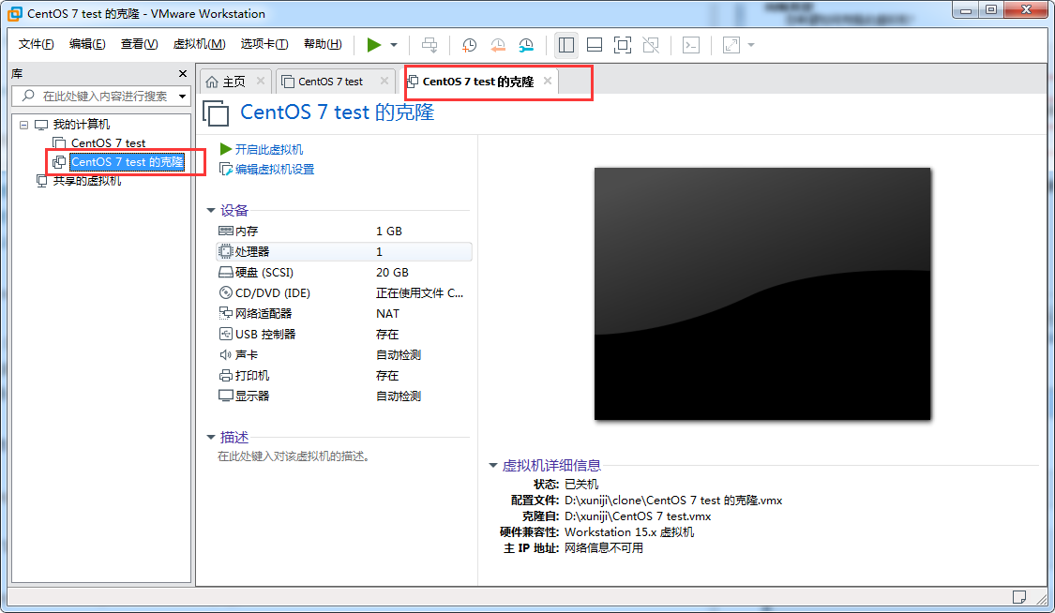Open the 文件(F) menu
The height and width of the screenshot is (613, 1055).
coord(36,44)
